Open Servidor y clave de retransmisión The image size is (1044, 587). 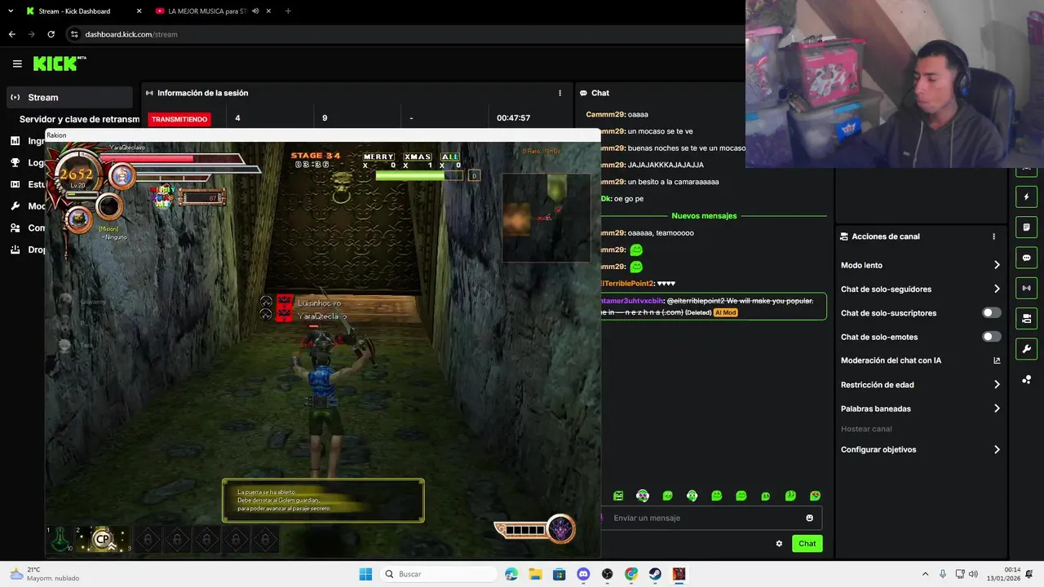coord(79,119)
